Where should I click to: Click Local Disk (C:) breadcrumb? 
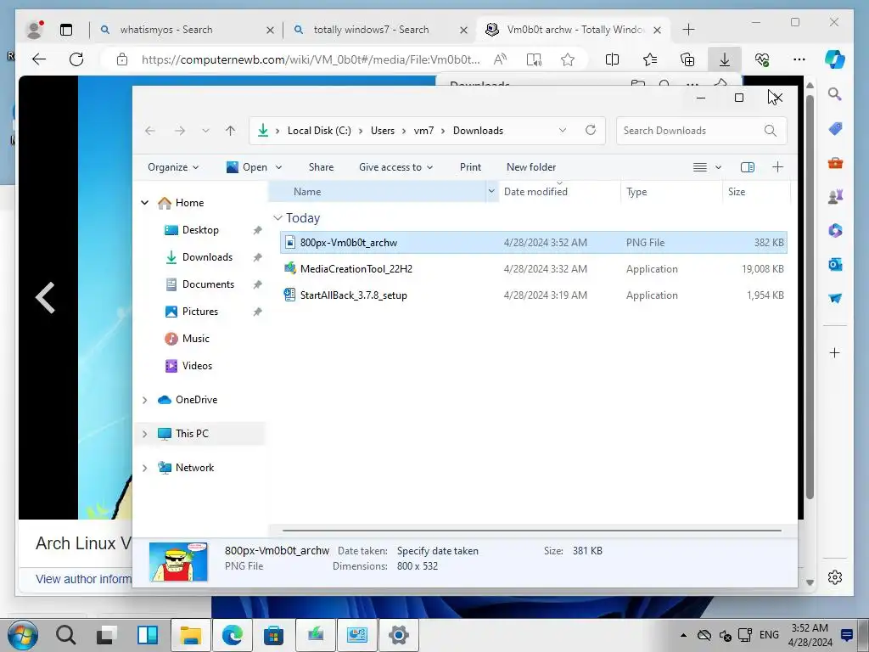click(319, 131)
